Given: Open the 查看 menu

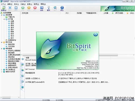Looking at the screenshot, I should point(29,4).
